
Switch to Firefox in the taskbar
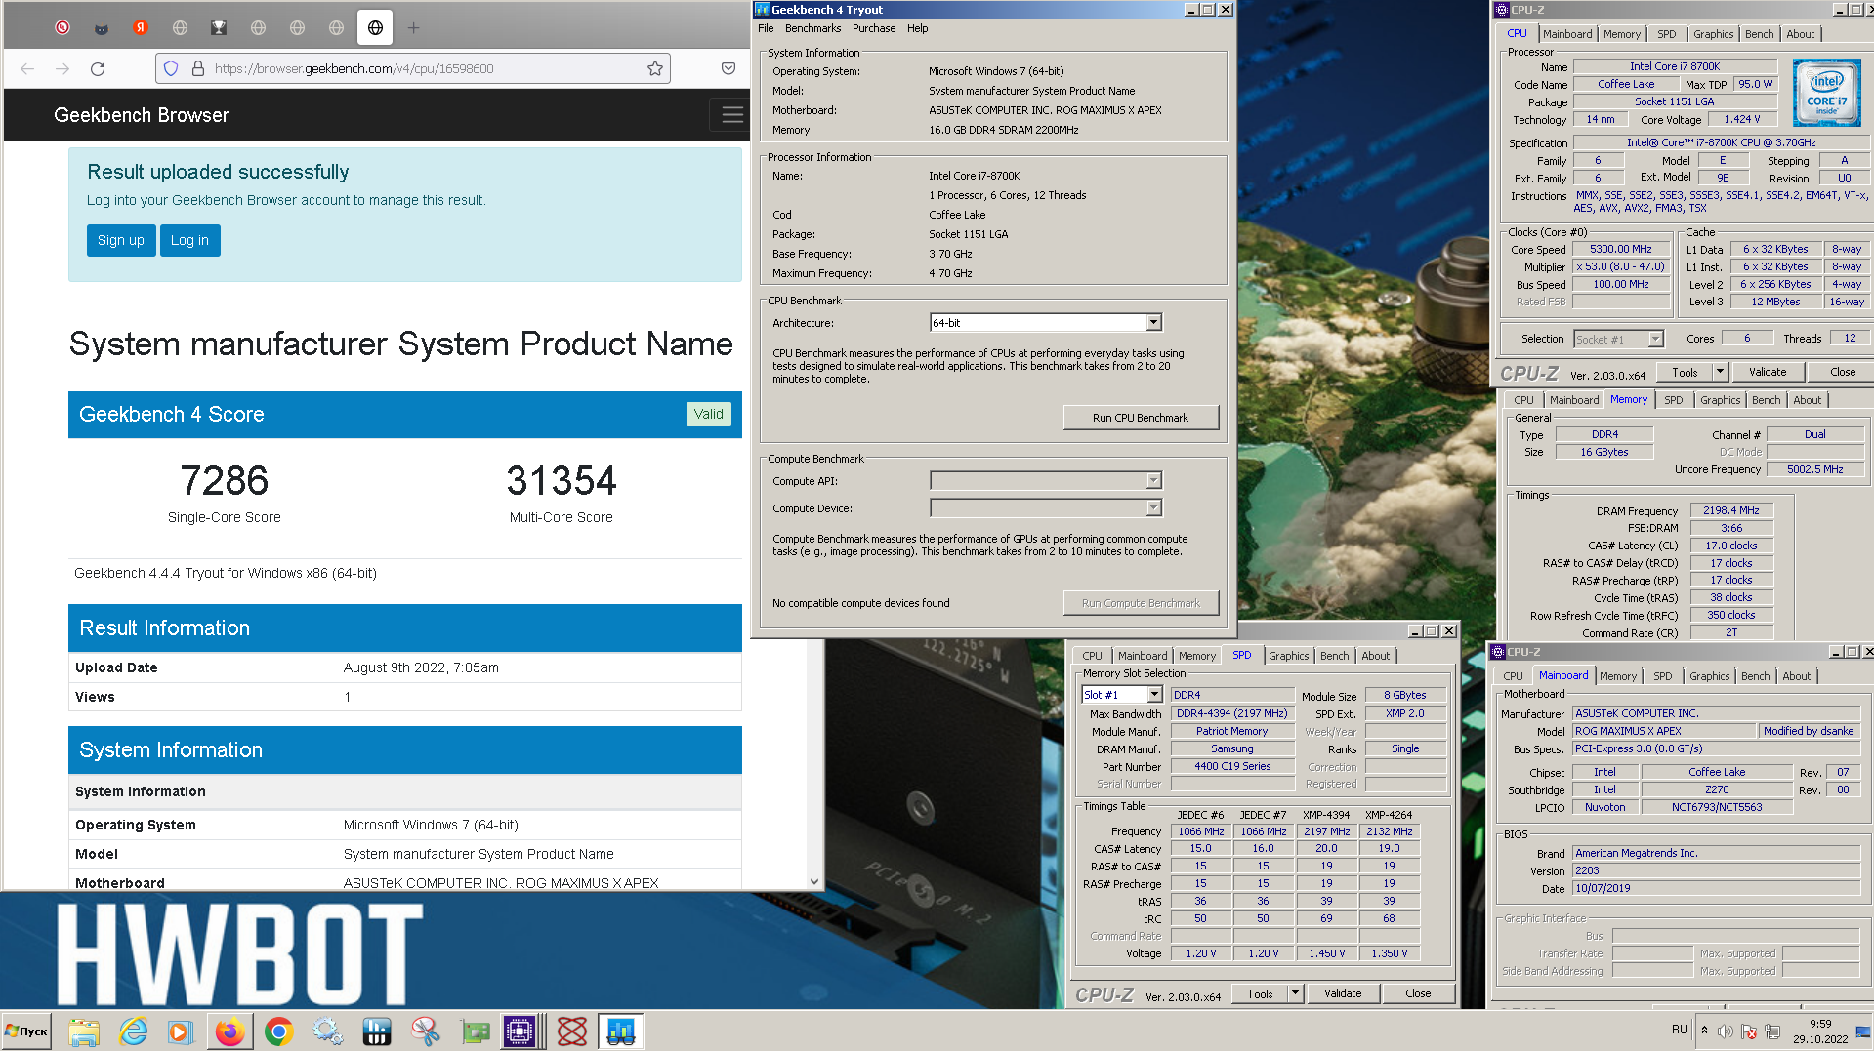click(230, 1031)
